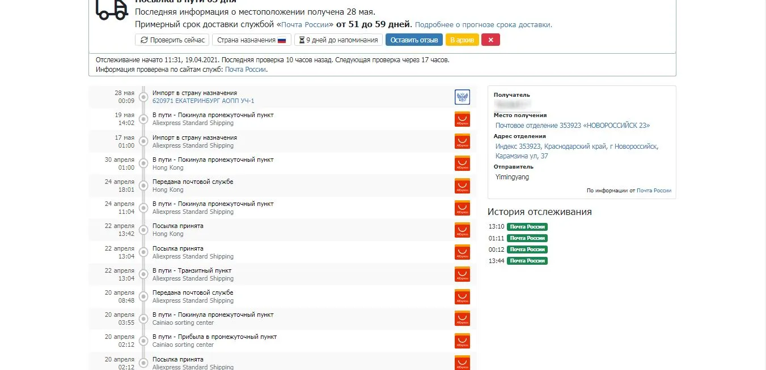Click AliExpress icon for Транзитный пункт row

point(462,274)
